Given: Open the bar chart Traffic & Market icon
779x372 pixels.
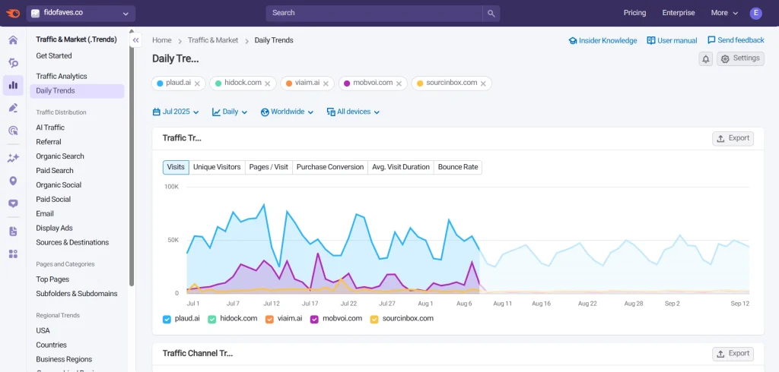Looking at the screenshot, I should [13, 85].
